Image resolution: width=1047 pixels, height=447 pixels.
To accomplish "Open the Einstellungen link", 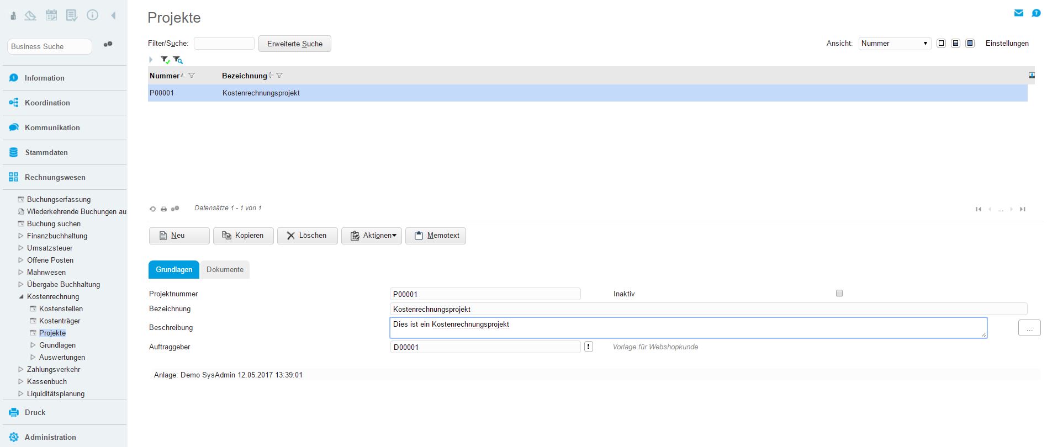I will [1007, 43].
